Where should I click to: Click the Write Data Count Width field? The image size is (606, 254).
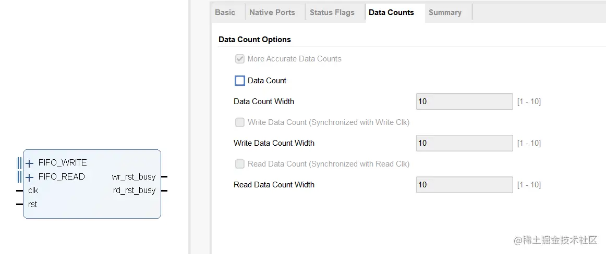[x=464, y=143]
